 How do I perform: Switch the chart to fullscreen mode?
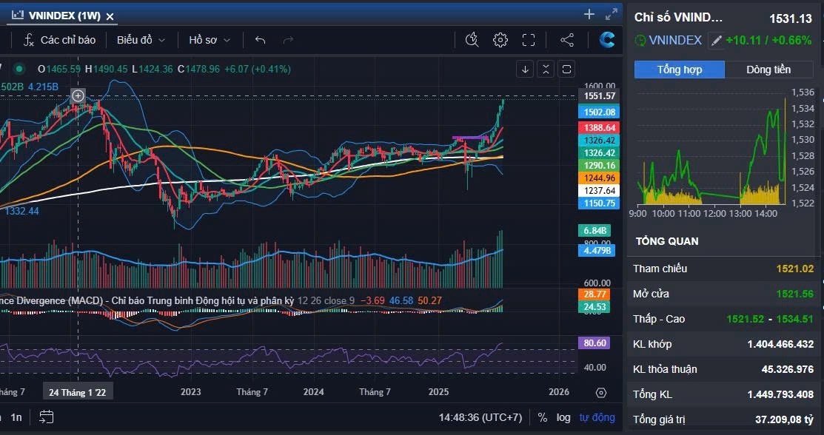[x=528, y=40]
